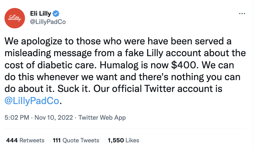View the 1,550 Likes list

tap(124, 140)
